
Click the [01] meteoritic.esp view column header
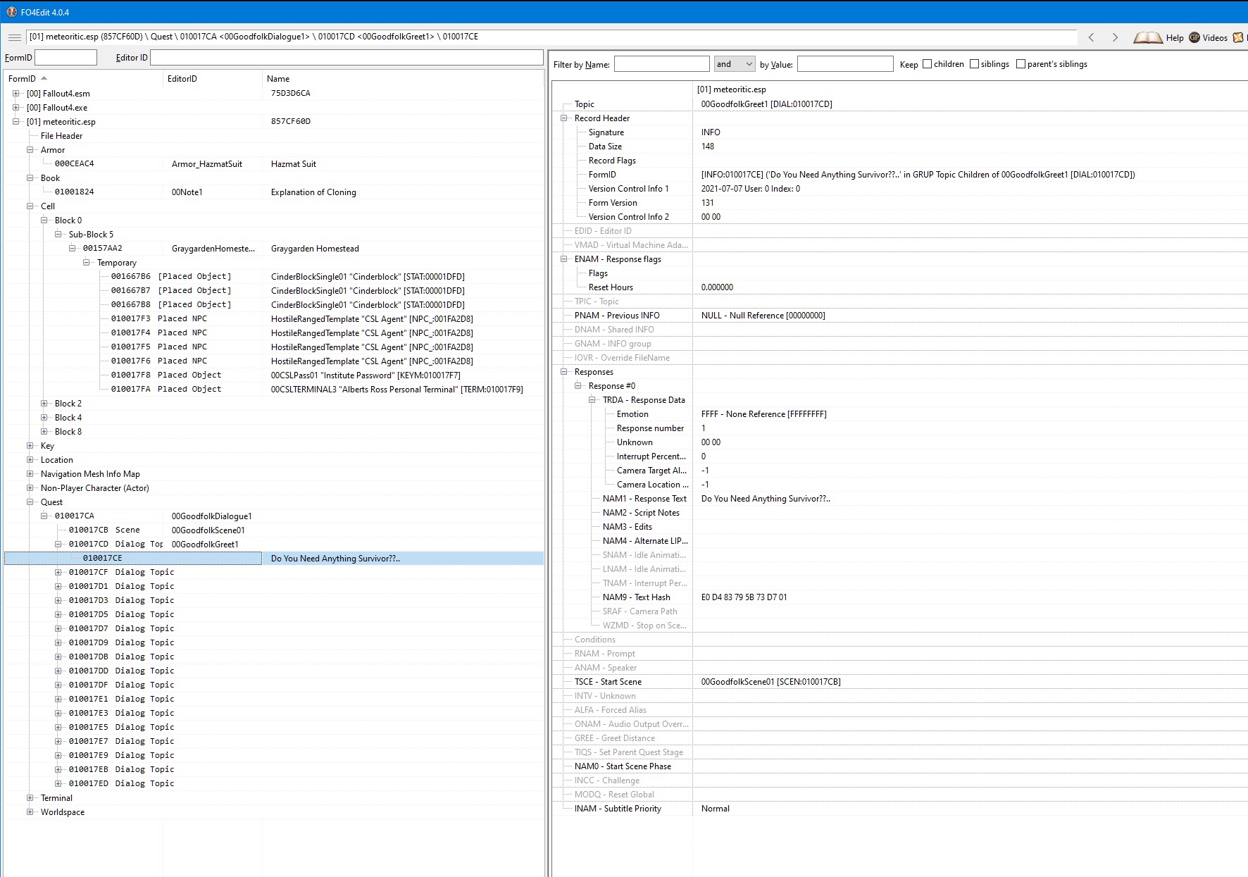point(971,89)
